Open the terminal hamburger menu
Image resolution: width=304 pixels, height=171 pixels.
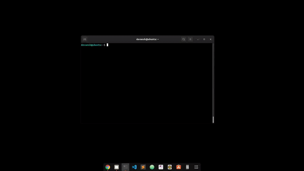click(x=190, y=40)
